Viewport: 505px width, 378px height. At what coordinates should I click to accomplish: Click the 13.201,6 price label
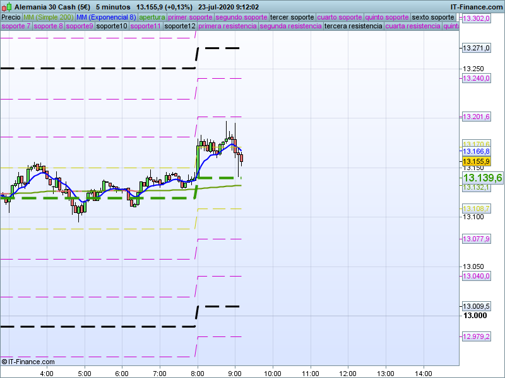[476, 117]
